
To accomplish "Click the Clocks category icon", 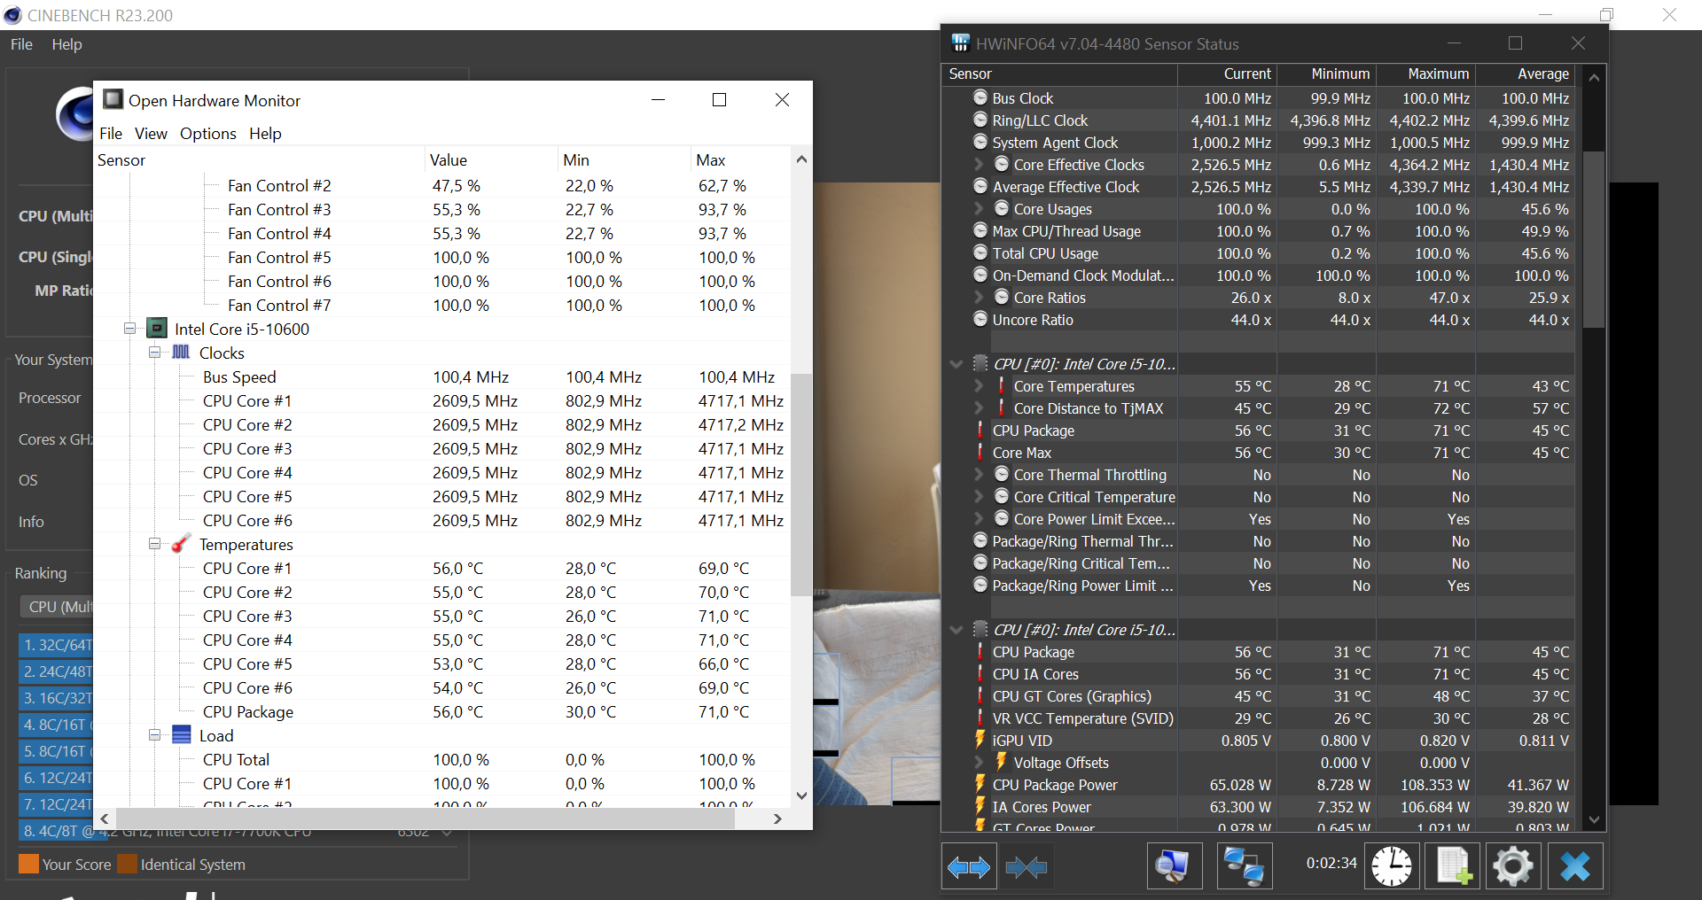I will [181, 352].
